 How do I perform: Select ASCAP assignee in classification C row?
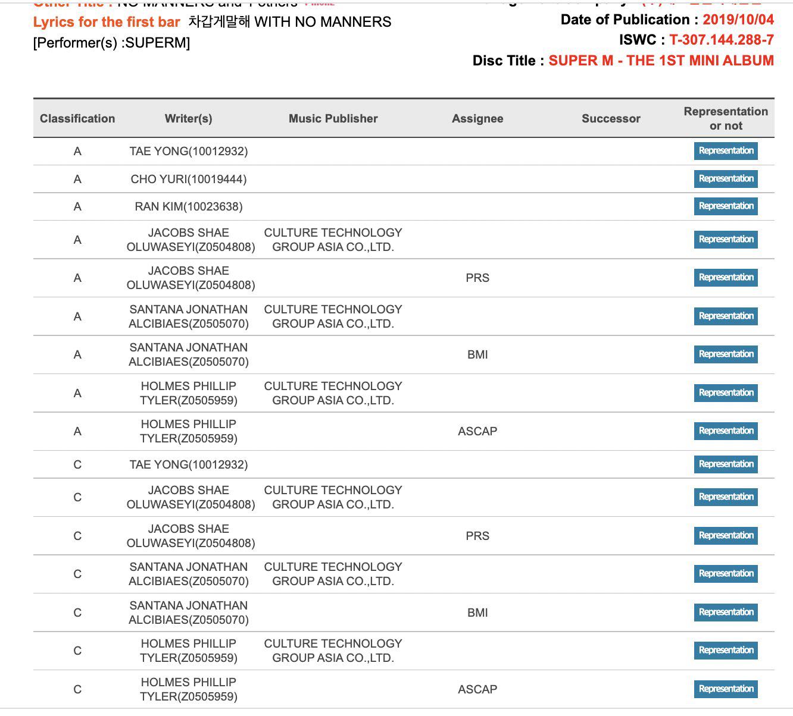click(477, 689)
